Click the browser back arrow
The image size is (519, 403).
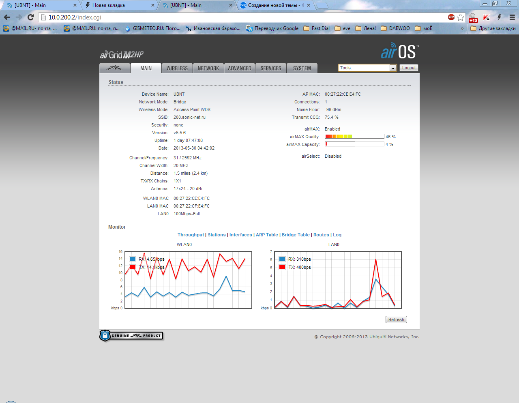click(x=7, y=17)
